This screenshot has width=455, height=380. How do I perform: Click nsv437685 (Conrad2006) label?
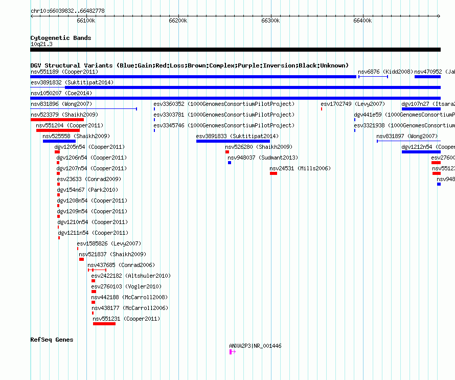coord(121,265)
